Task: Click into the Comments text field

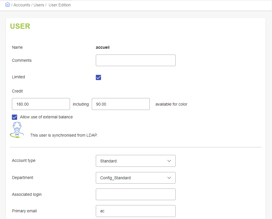Action: click(x=136, y=60)
